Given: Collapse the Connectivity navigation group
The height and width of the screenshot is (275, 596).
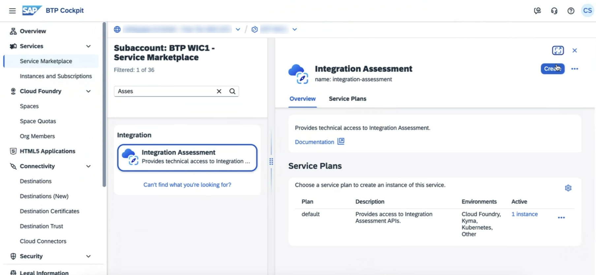Looking at the screenshot, I should (88, 166).
